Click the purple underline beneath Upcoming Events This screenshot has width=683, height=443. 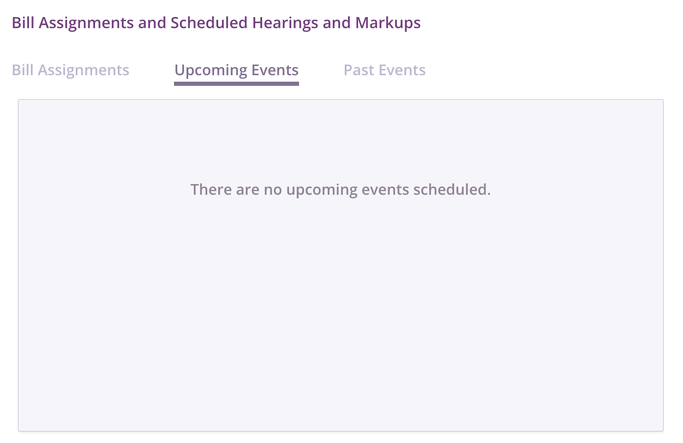tap(236, 84)
